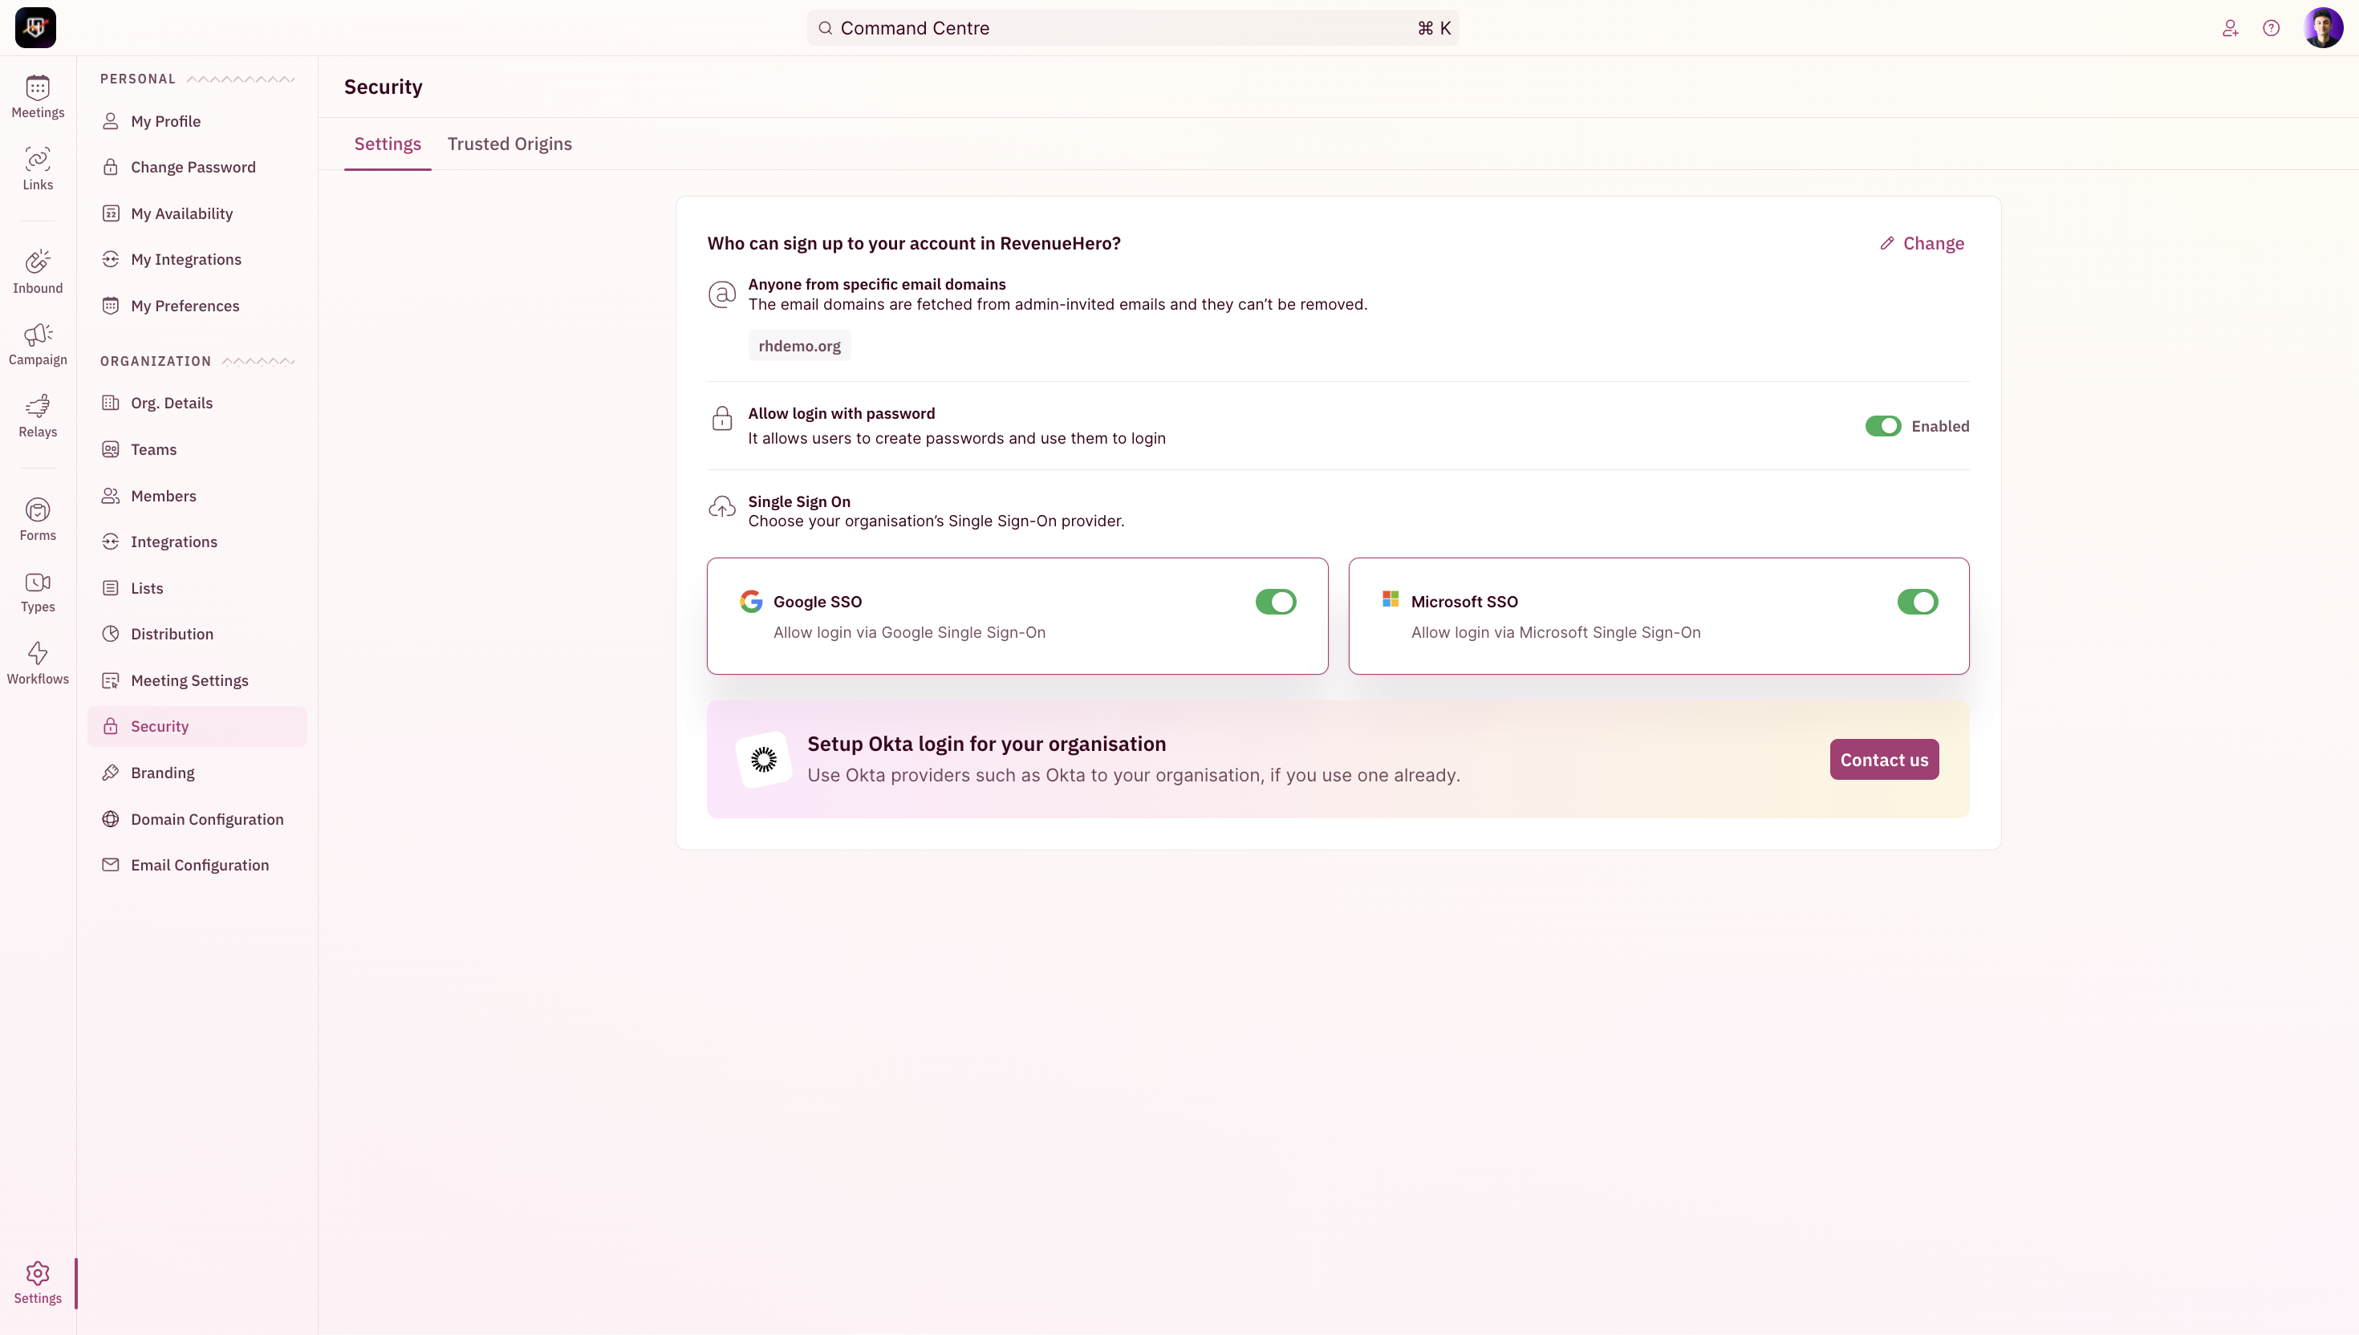This screenshot has height=1335, width=2359.
Task: Go to Inbound section
Action: pos(38,272)
